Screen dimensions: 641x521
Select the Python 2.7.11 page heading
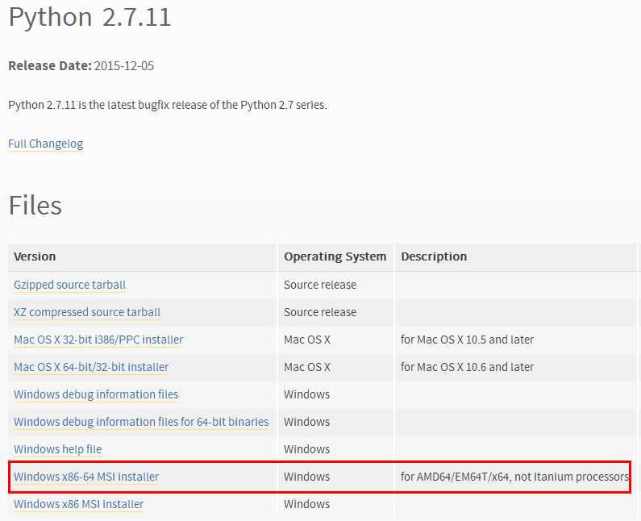pyautogui.click(x=89, y=17)
